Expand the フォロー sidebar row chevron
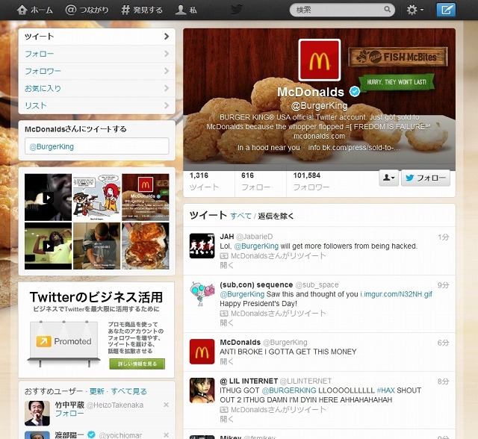Image resolution: width=478 pixels, height=439 pixels. pyautogui.click(x=166, y=54)
